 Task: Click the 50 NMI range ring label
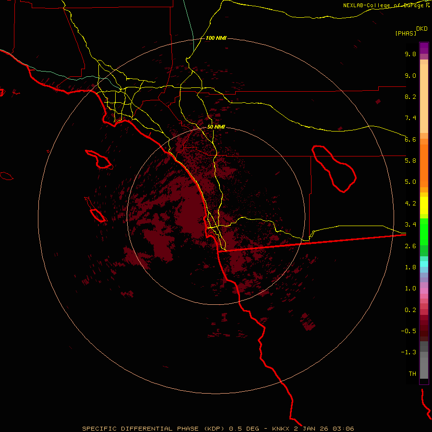click(216, 127)
